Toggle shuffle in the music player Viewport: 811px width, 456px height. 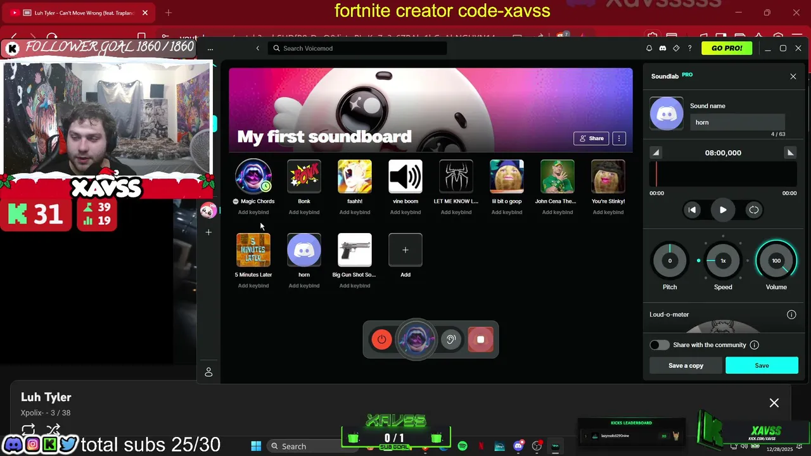53,429
